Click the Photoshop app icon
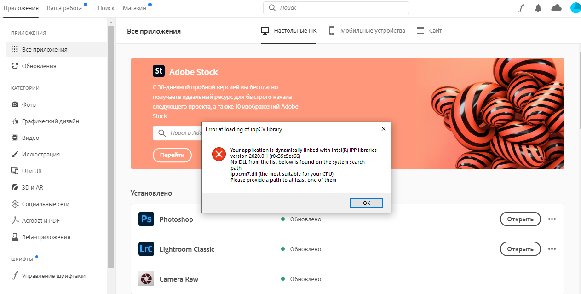This screenshot has width=581, height=294. [x=146, y=219]
